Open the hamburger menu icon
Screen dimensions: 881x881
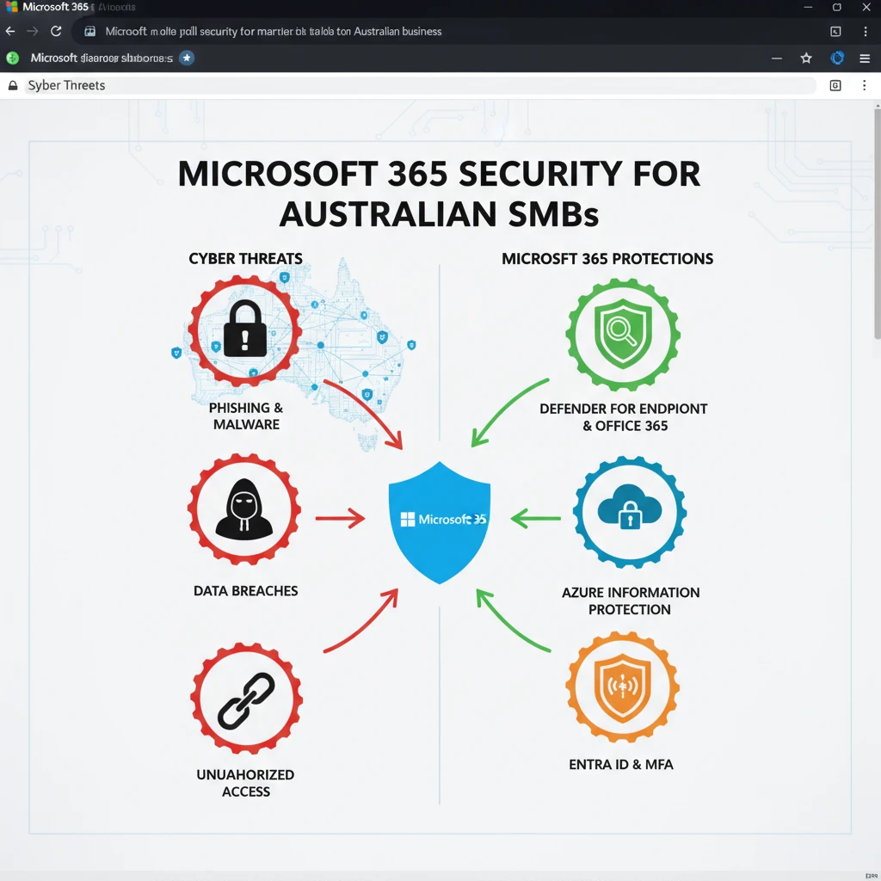click(865, 58)
